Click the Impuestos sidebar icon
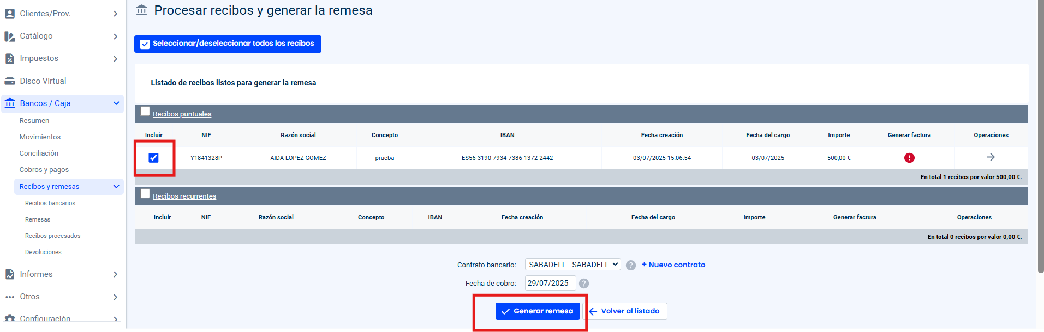 (10, 58)
